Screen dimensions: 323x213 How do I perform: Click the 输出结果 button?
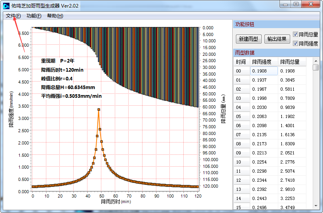(x=277, y=39)
